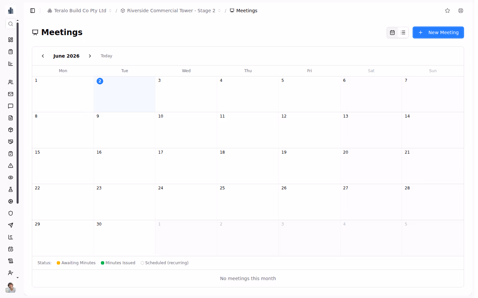Open the clipboard check icon in sidebar
This screenshot has height=298, width=478.
pos(11,154)
